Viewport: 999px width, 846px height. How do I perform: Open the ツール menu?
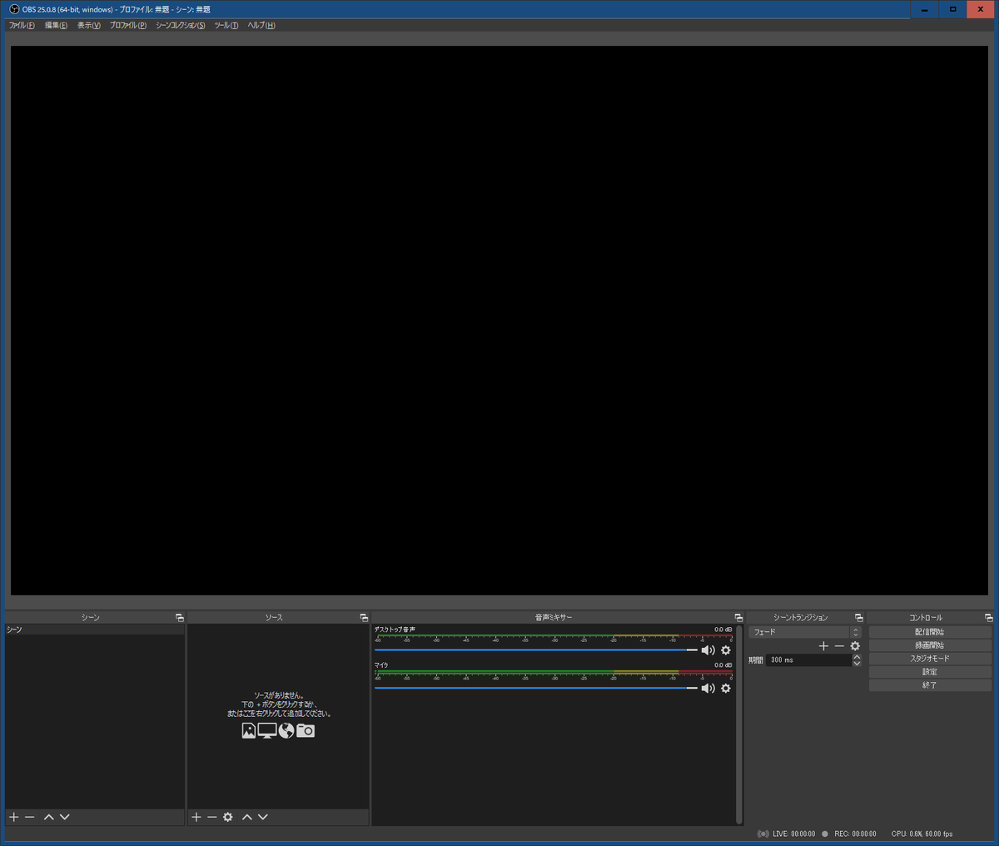[x=226, y=25]
